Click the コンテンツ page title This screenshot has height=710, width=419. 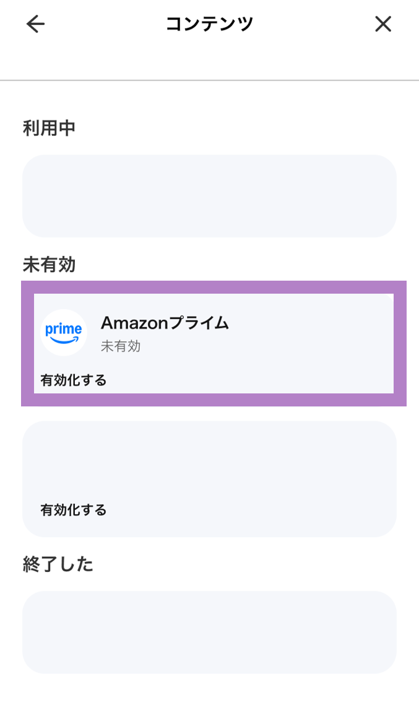209,24
